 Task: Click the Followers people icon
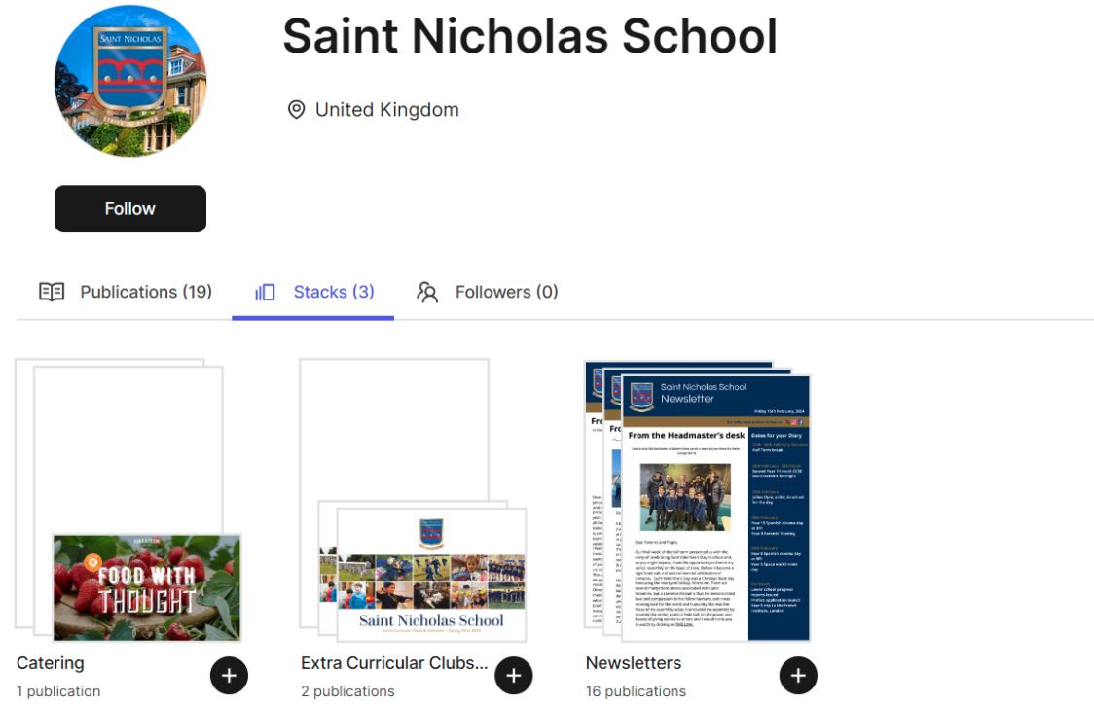[x=427, y=292]
